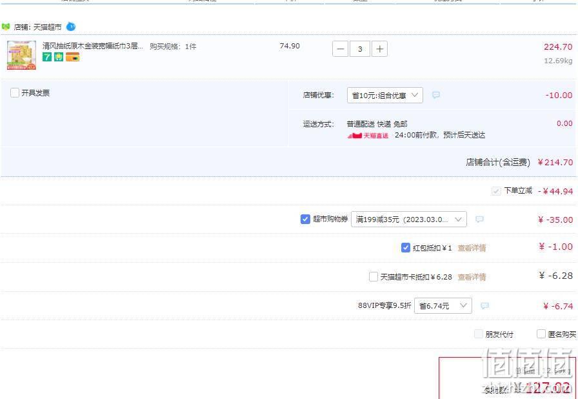The width and height of the screenshot is (578, 399).
Task: Click the quantity field showing 3
Action: click(360, 49)
